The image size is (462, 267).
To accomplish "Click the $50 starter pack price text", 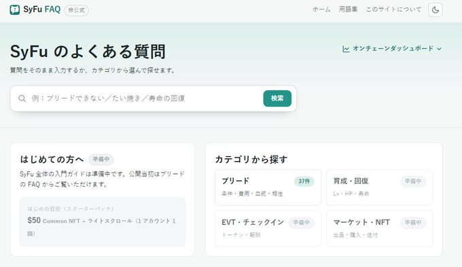I will point(34,220).
